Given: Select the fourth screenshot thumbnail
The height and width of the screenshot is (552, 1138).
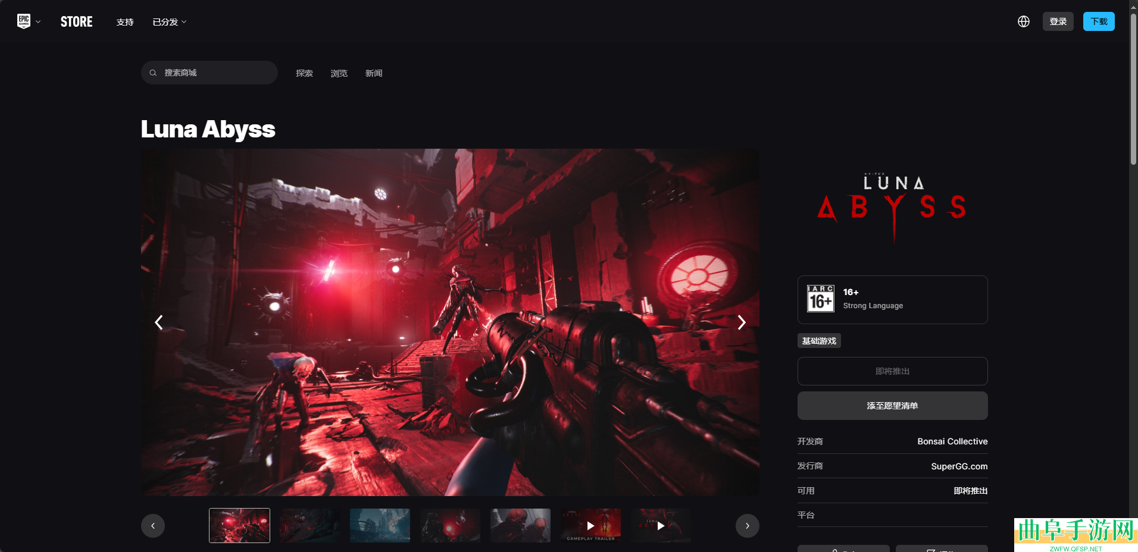Looking at the screenshot, I should 450,525.
